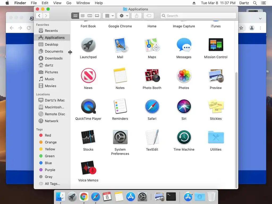
Task: Switch to gallery view
Action: coord(97,16)
